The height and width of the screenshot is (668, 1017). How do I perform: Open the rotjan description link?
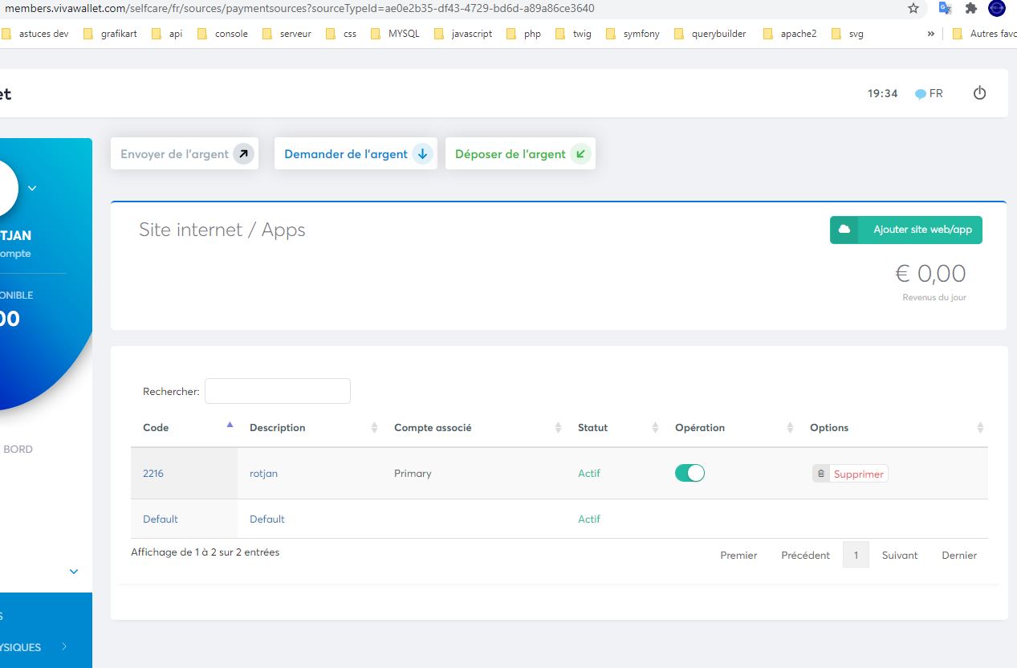point(263,473)
